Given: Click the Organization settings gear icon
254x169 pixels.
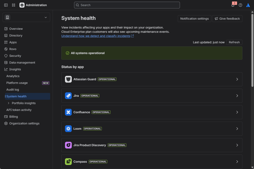Looking at the screenshot, I should point(6,123).
